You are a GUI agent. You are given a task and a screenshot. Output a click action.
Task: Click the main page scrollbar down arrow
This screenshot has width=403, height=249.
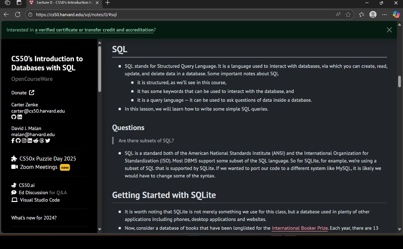399,229
